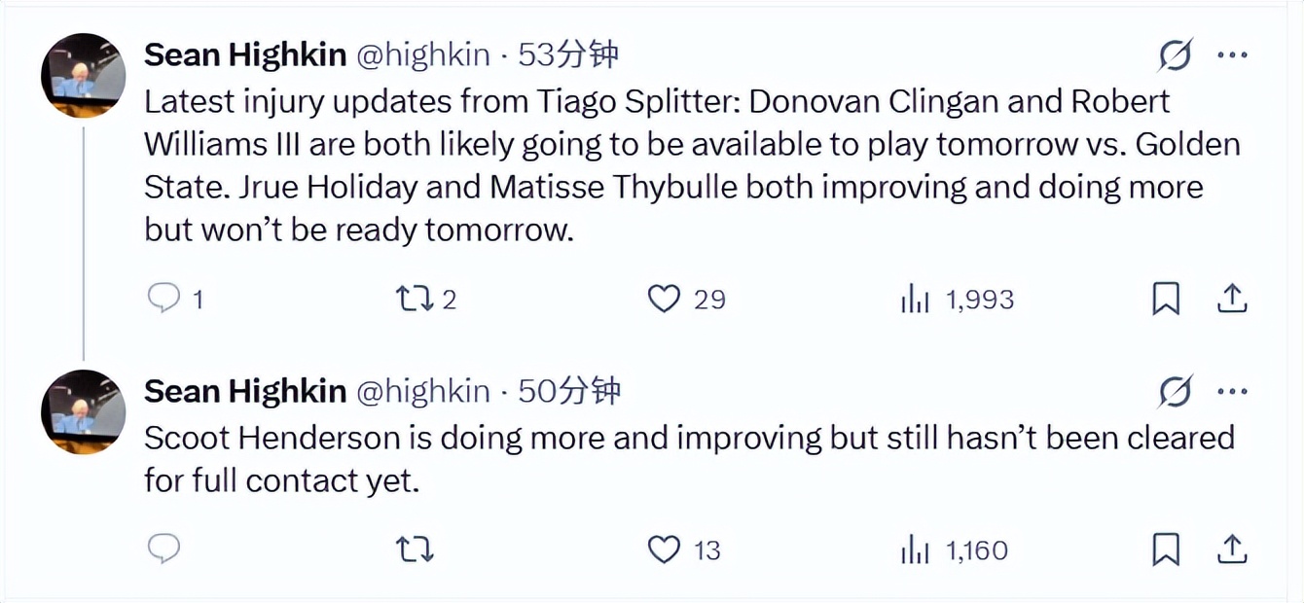Reply to the Scoot Henderson tweet

163,550
